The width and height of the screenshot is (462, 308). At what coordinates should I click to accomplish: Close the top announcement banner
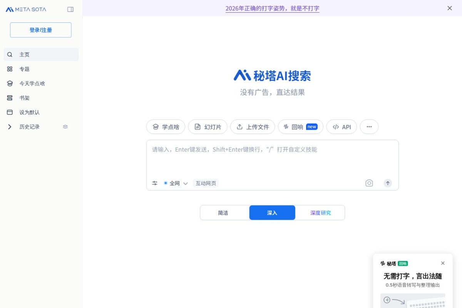(450, 8)
